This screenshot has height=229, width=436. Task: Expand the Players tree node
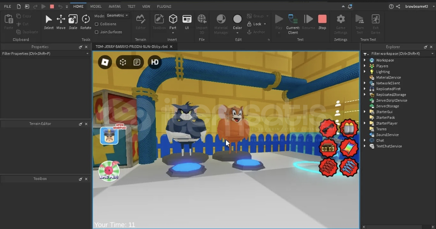point(365,66)
